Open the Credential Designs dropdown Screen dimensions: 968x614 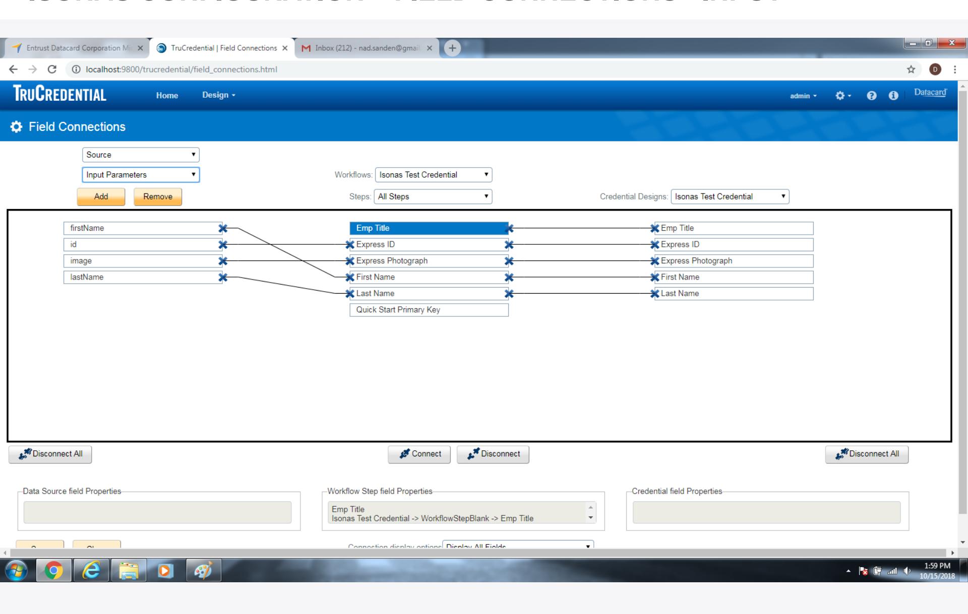click(730, 196)
